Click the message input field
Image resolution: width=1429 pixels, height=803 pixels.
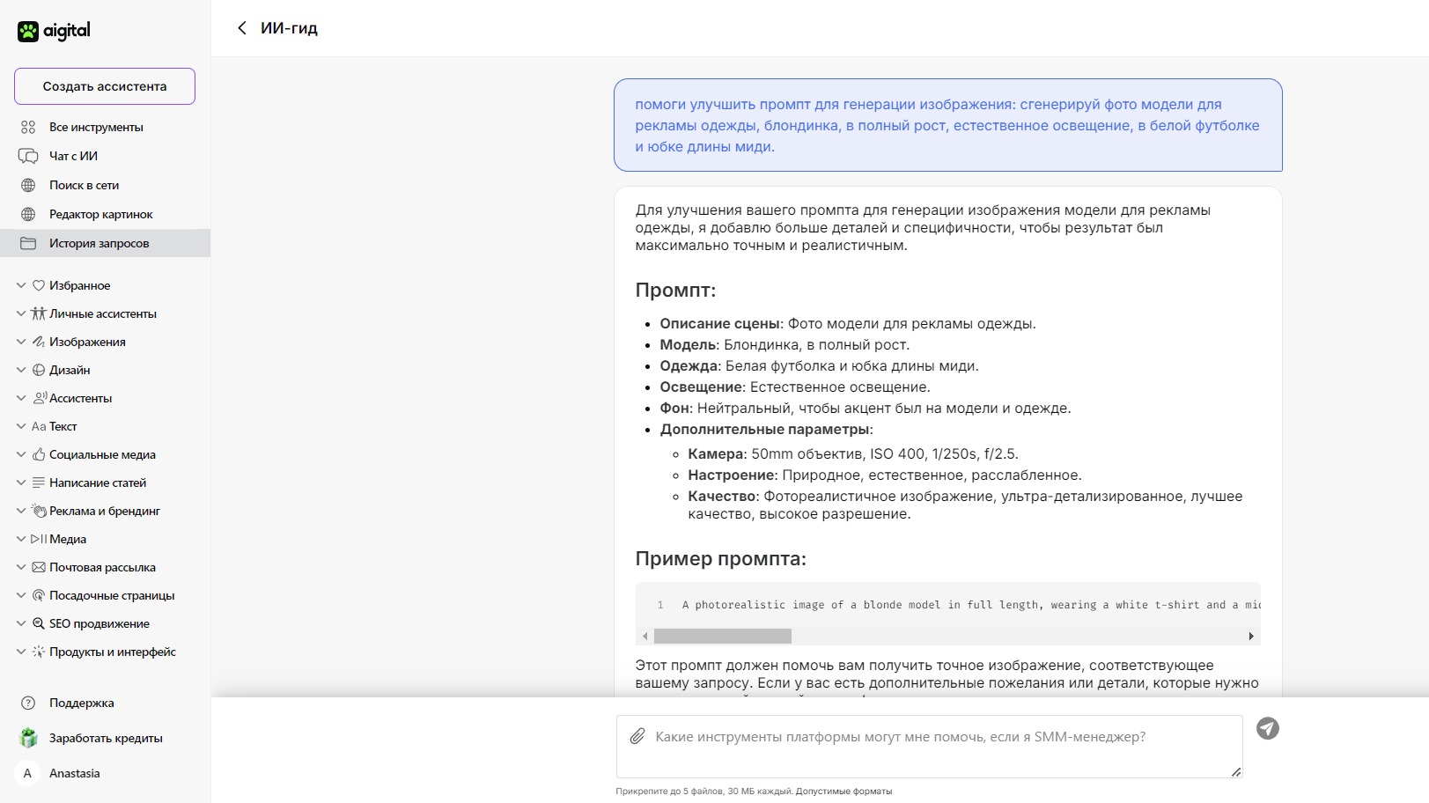[929, 747]
